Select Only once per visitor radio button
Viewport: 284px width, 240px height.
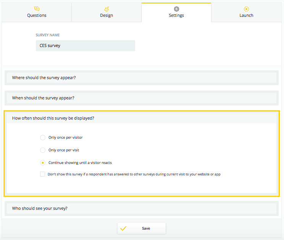[x=43, y=138]
